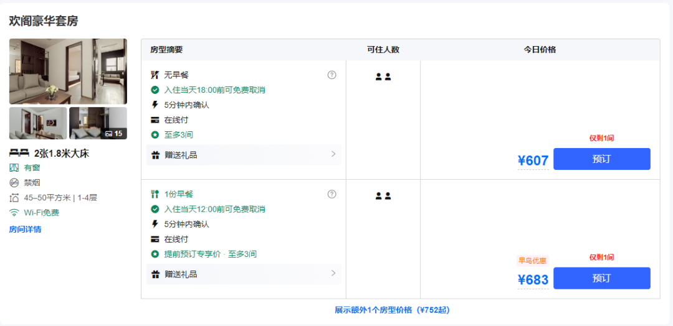Click the window icon next to 有窗

[14, 168]
